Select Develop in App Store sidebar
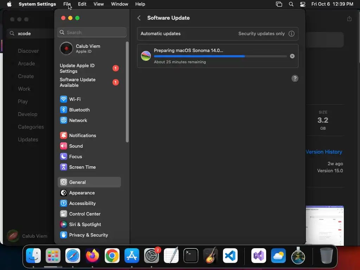 pyautogui.click(x=27, y=114)
